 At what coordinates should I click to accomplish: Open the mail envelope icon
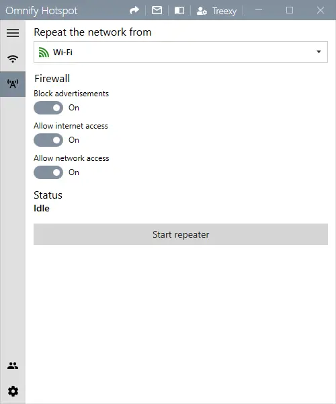point(157,10)
